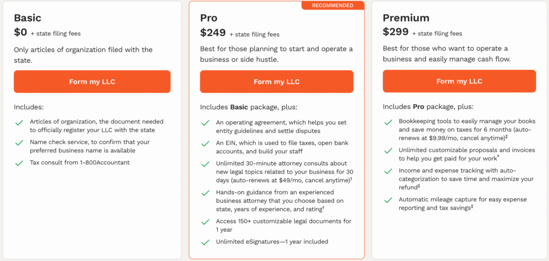Click checkmark next to operating agreement feature
The image size is (549, 261).
pyautogui.click(x=205, y=123)
